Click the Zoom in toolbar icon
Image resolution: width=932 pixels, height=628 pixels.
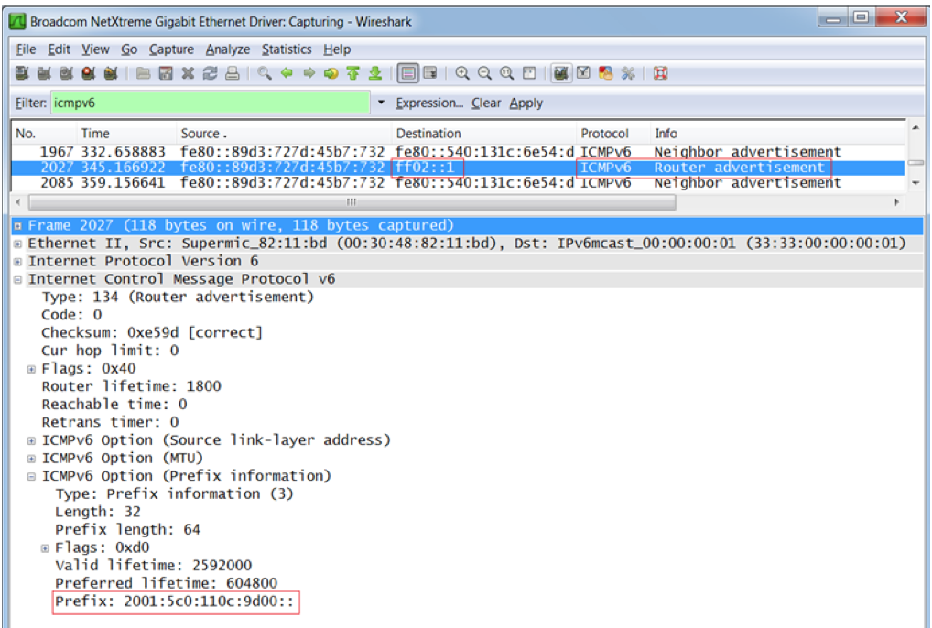pos(463,74)
